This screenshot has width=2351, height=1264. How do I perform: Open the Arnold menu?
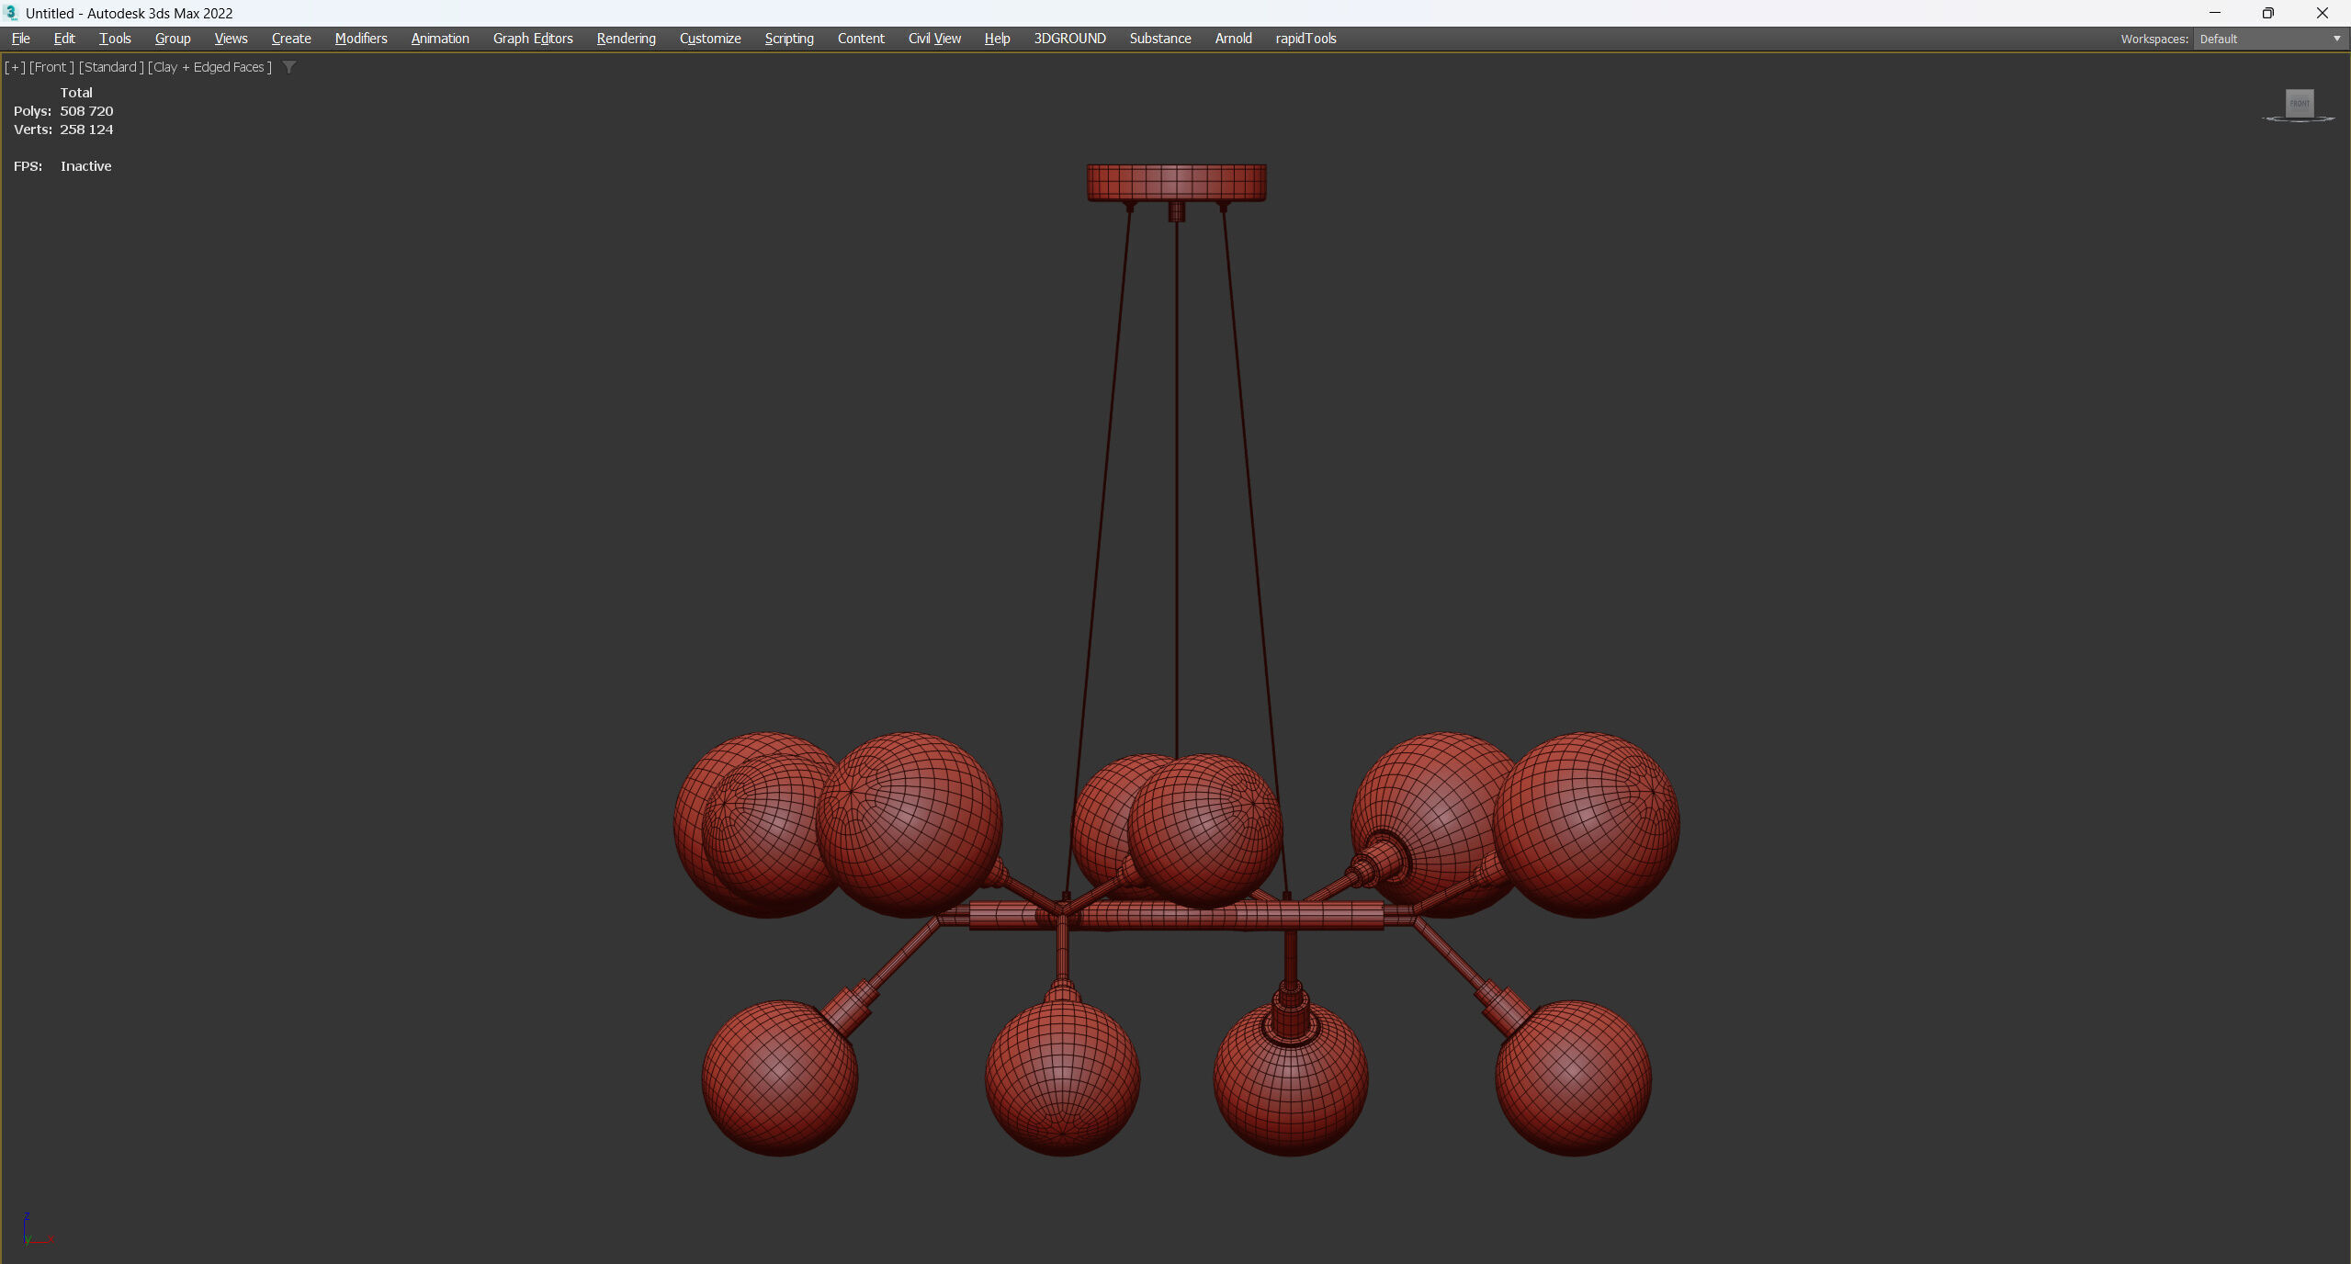point(1233,39)
